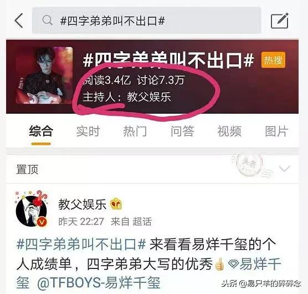This screenshot has height=294, width=308.
Task: Open the 问答 tab
Action: point(182,131)
